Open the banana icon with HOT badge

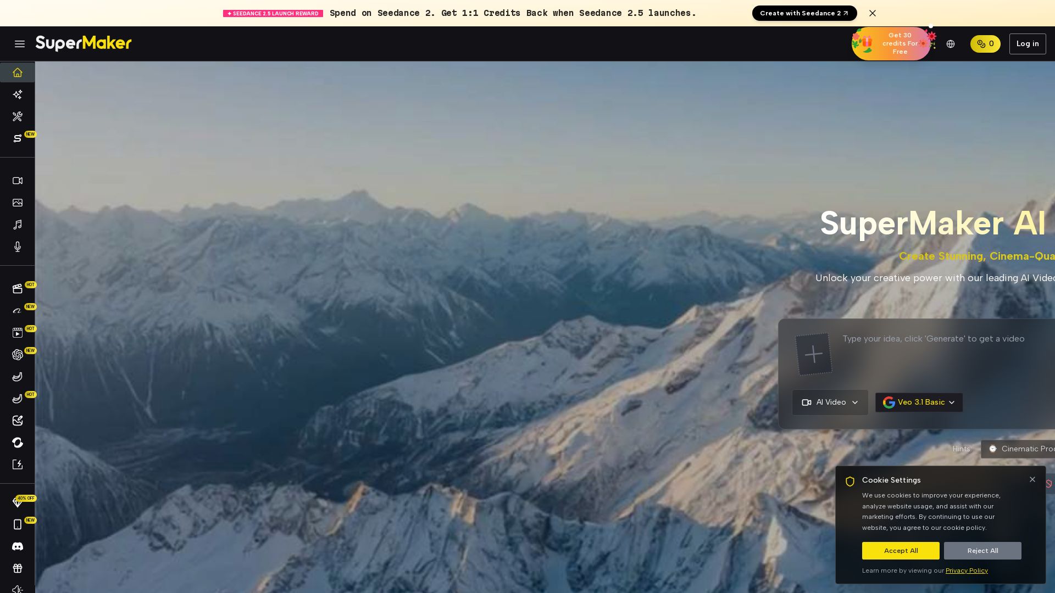[x=18, y=399]
